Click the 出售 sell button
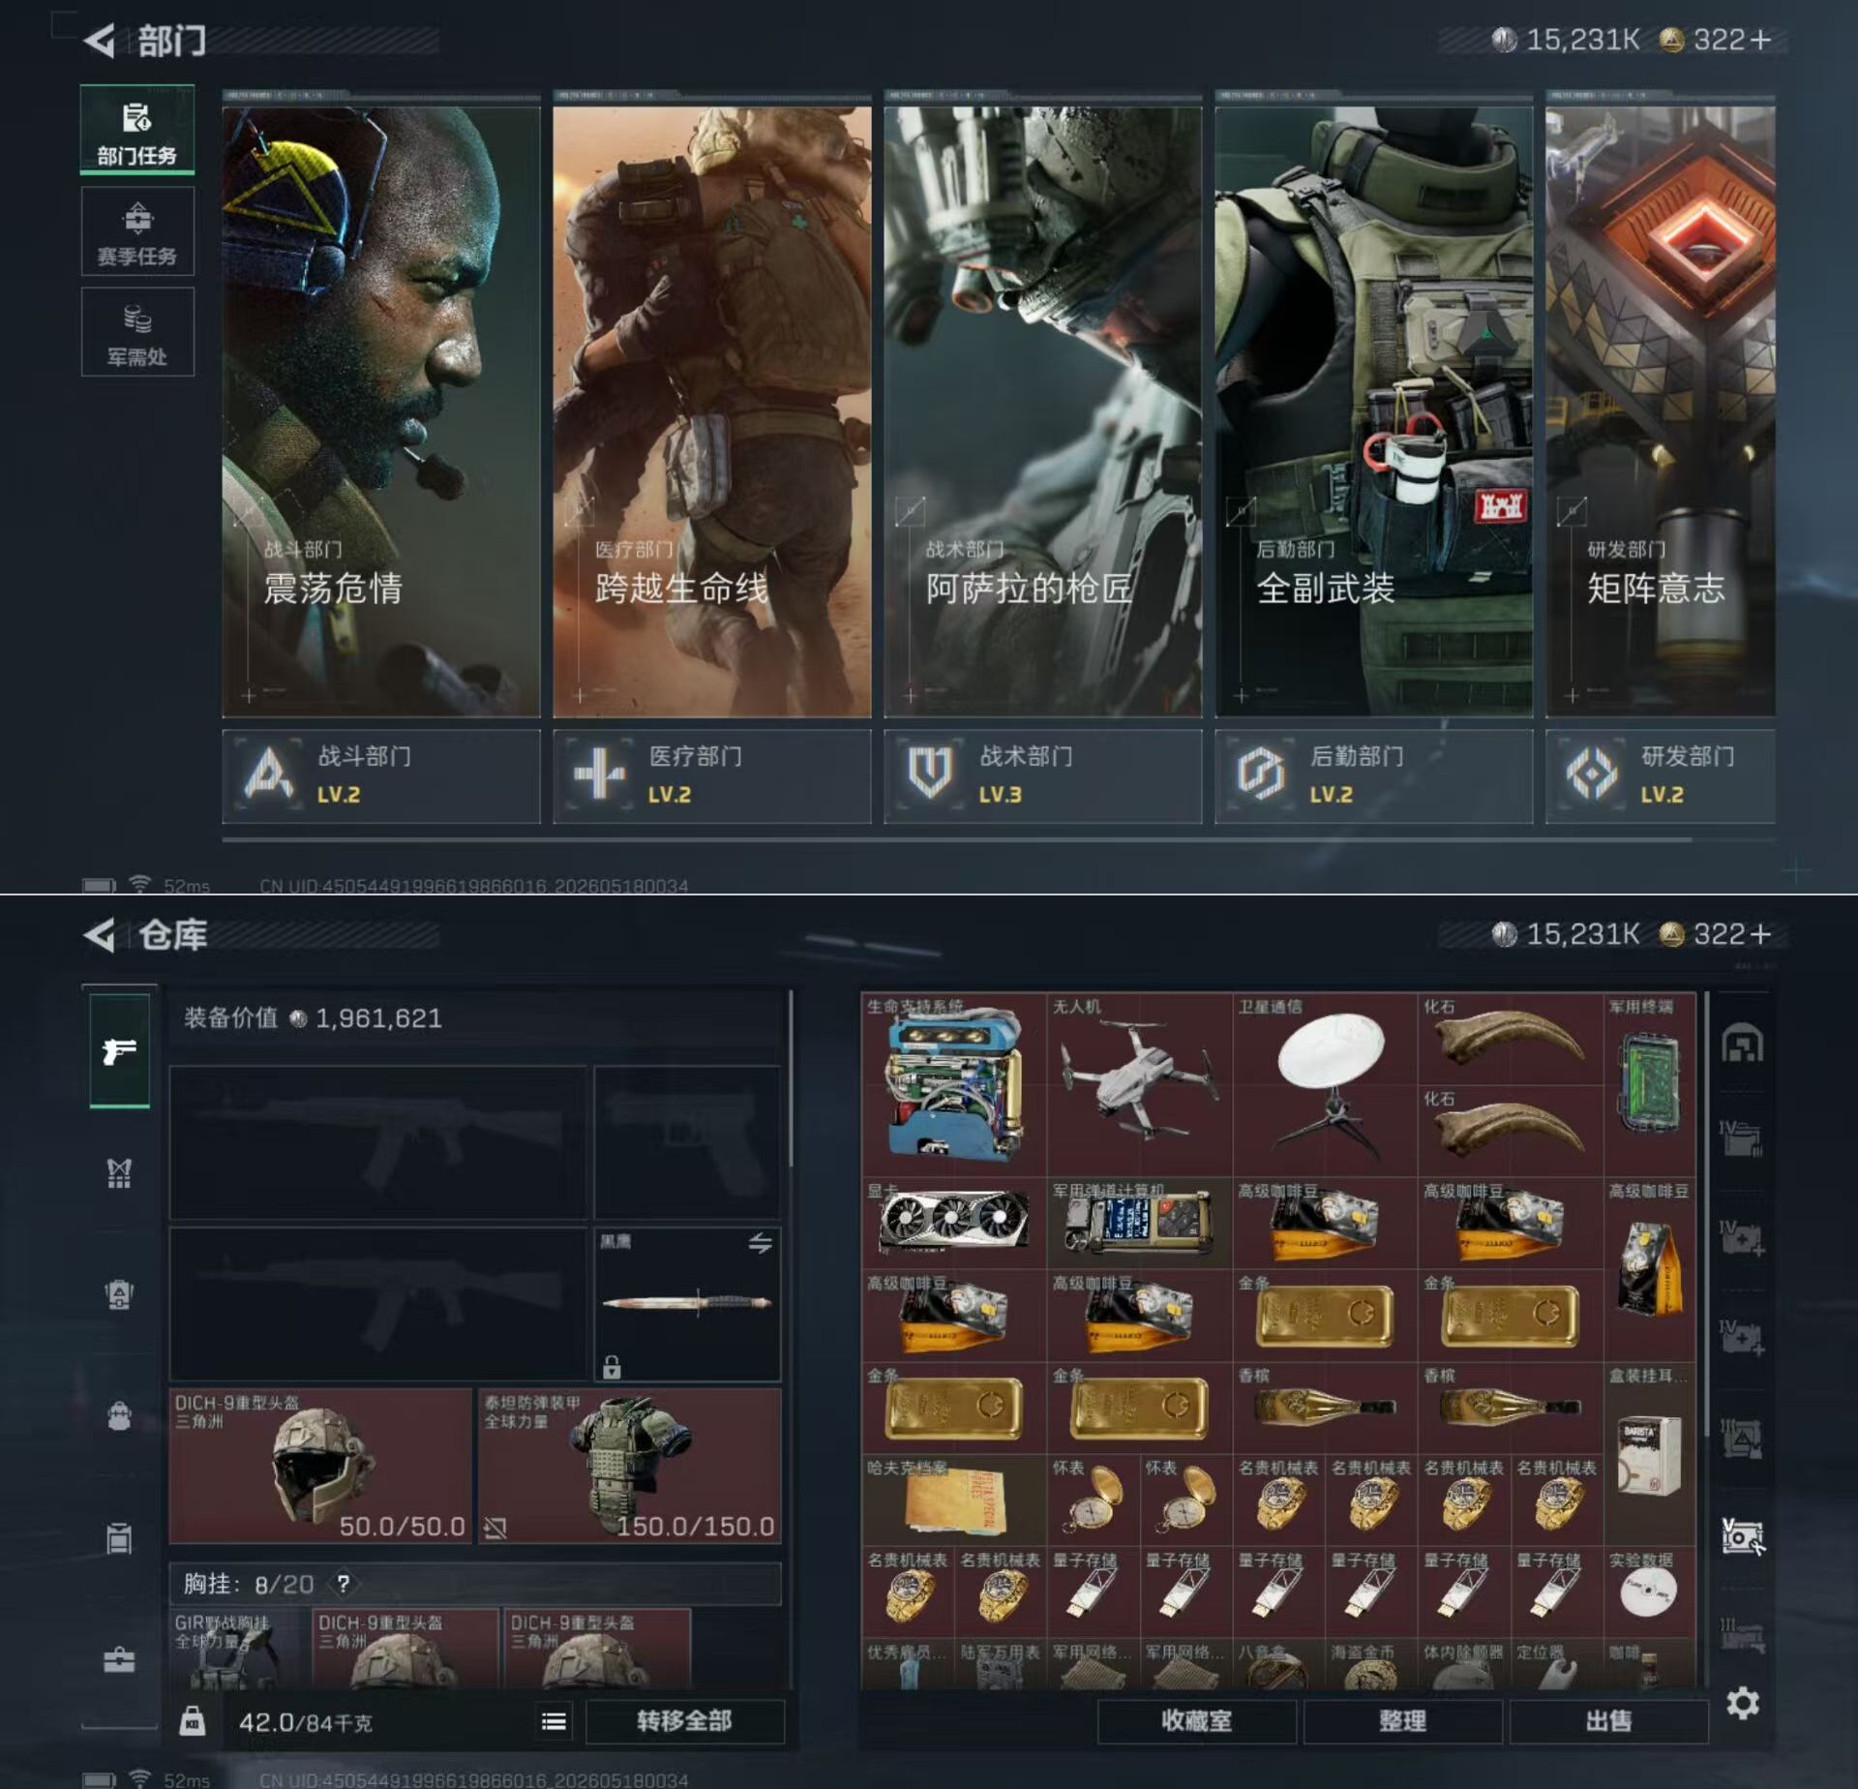 (1608, 1721)
